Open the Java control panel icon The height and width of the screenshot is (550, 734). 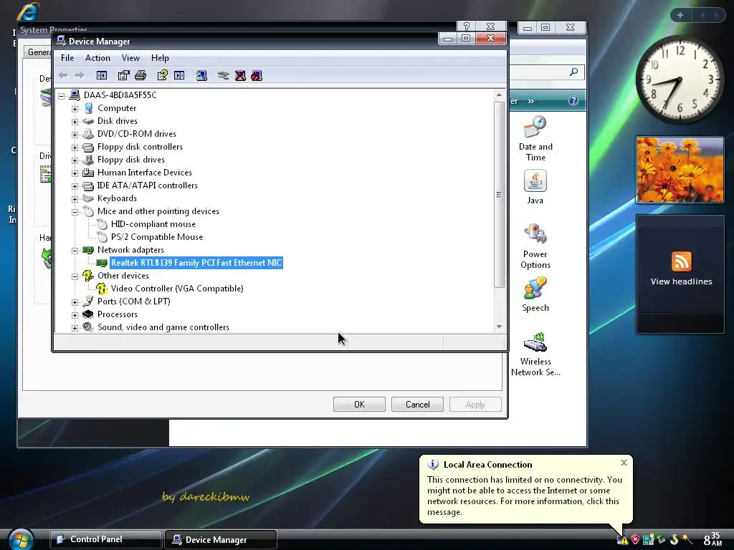click(x=535, y=187)
